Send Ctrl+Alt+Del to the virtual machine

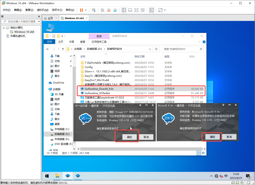click(x=94, y=10)
